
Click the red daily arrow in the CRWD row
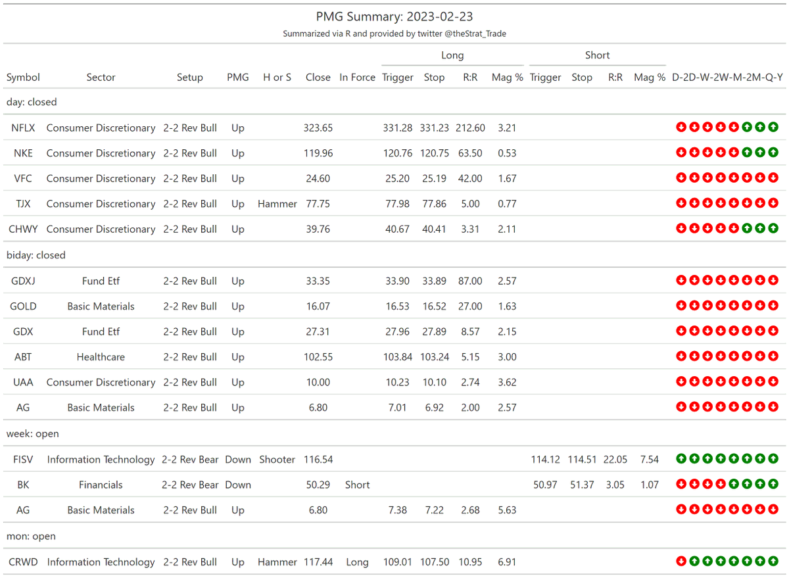pos(681,562)
